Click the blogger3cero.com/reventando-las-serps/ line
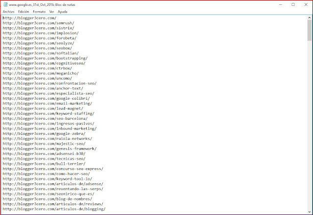Image resolution: width=313 pixels, height=215 pixels. (x=53, y=189)
